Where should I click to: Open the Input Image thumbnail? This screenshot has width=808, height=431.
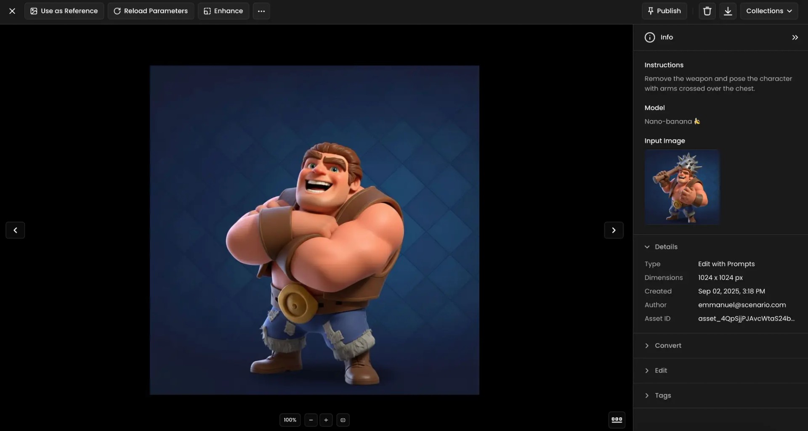(x=682, y=187)
